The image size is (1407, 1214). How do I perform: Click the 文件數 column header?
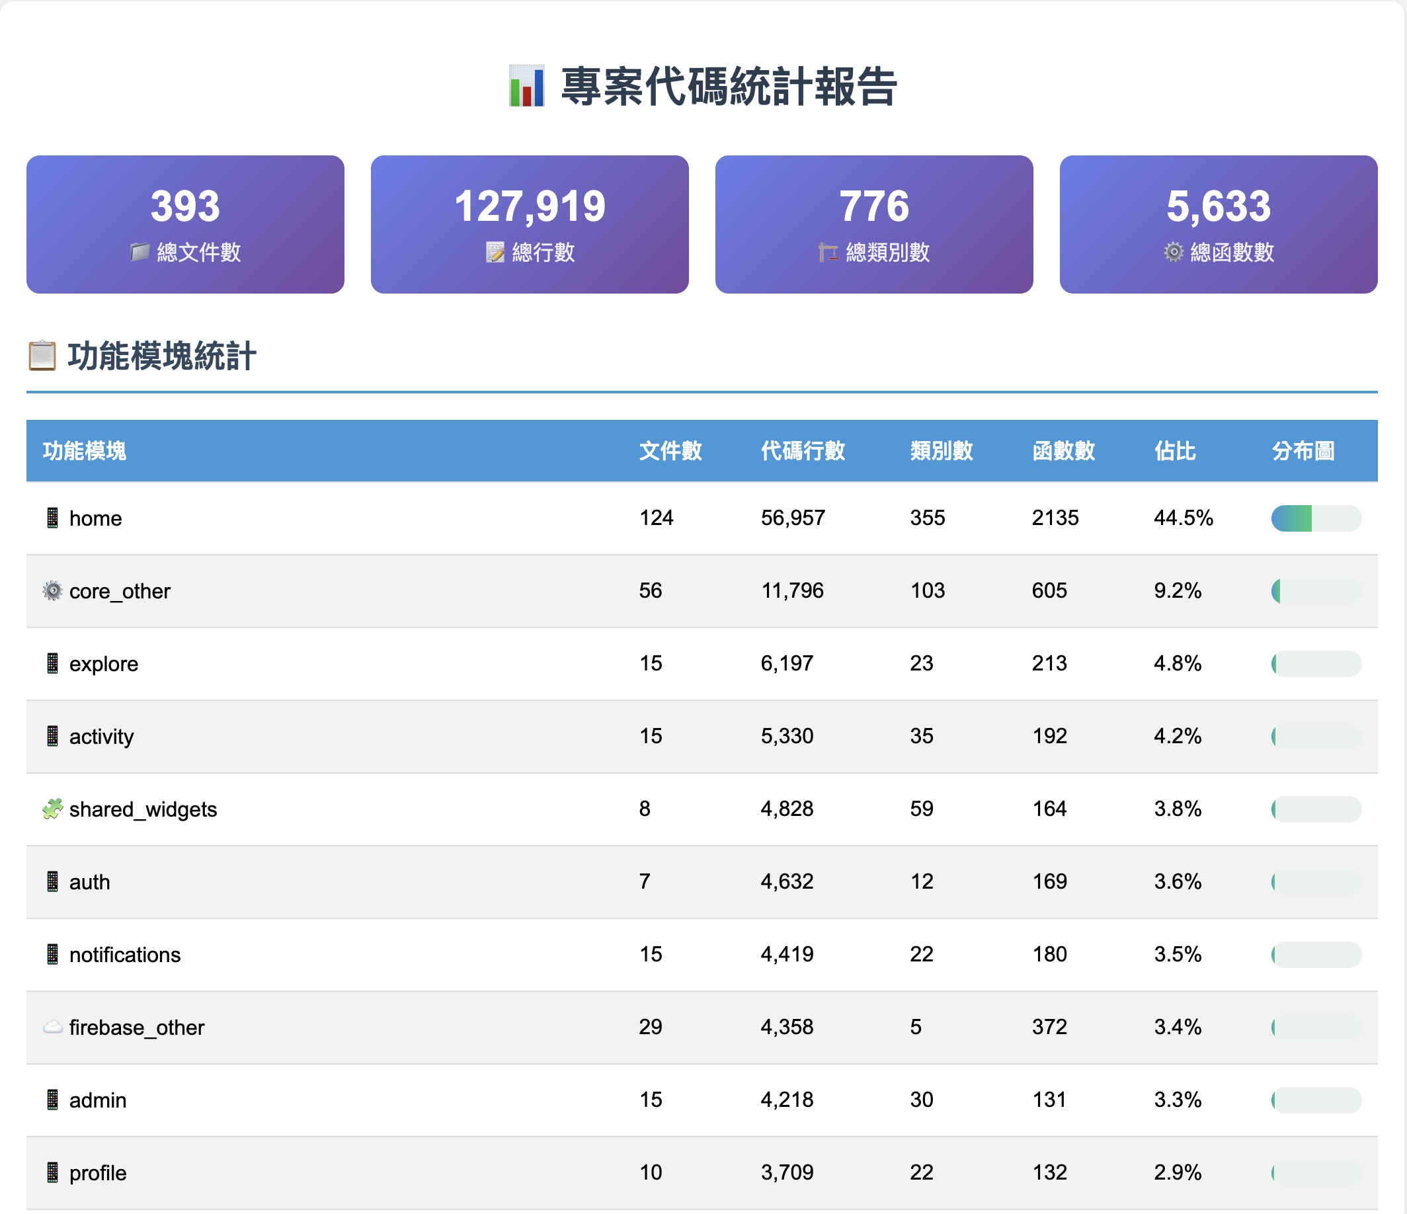coord(670,451)
